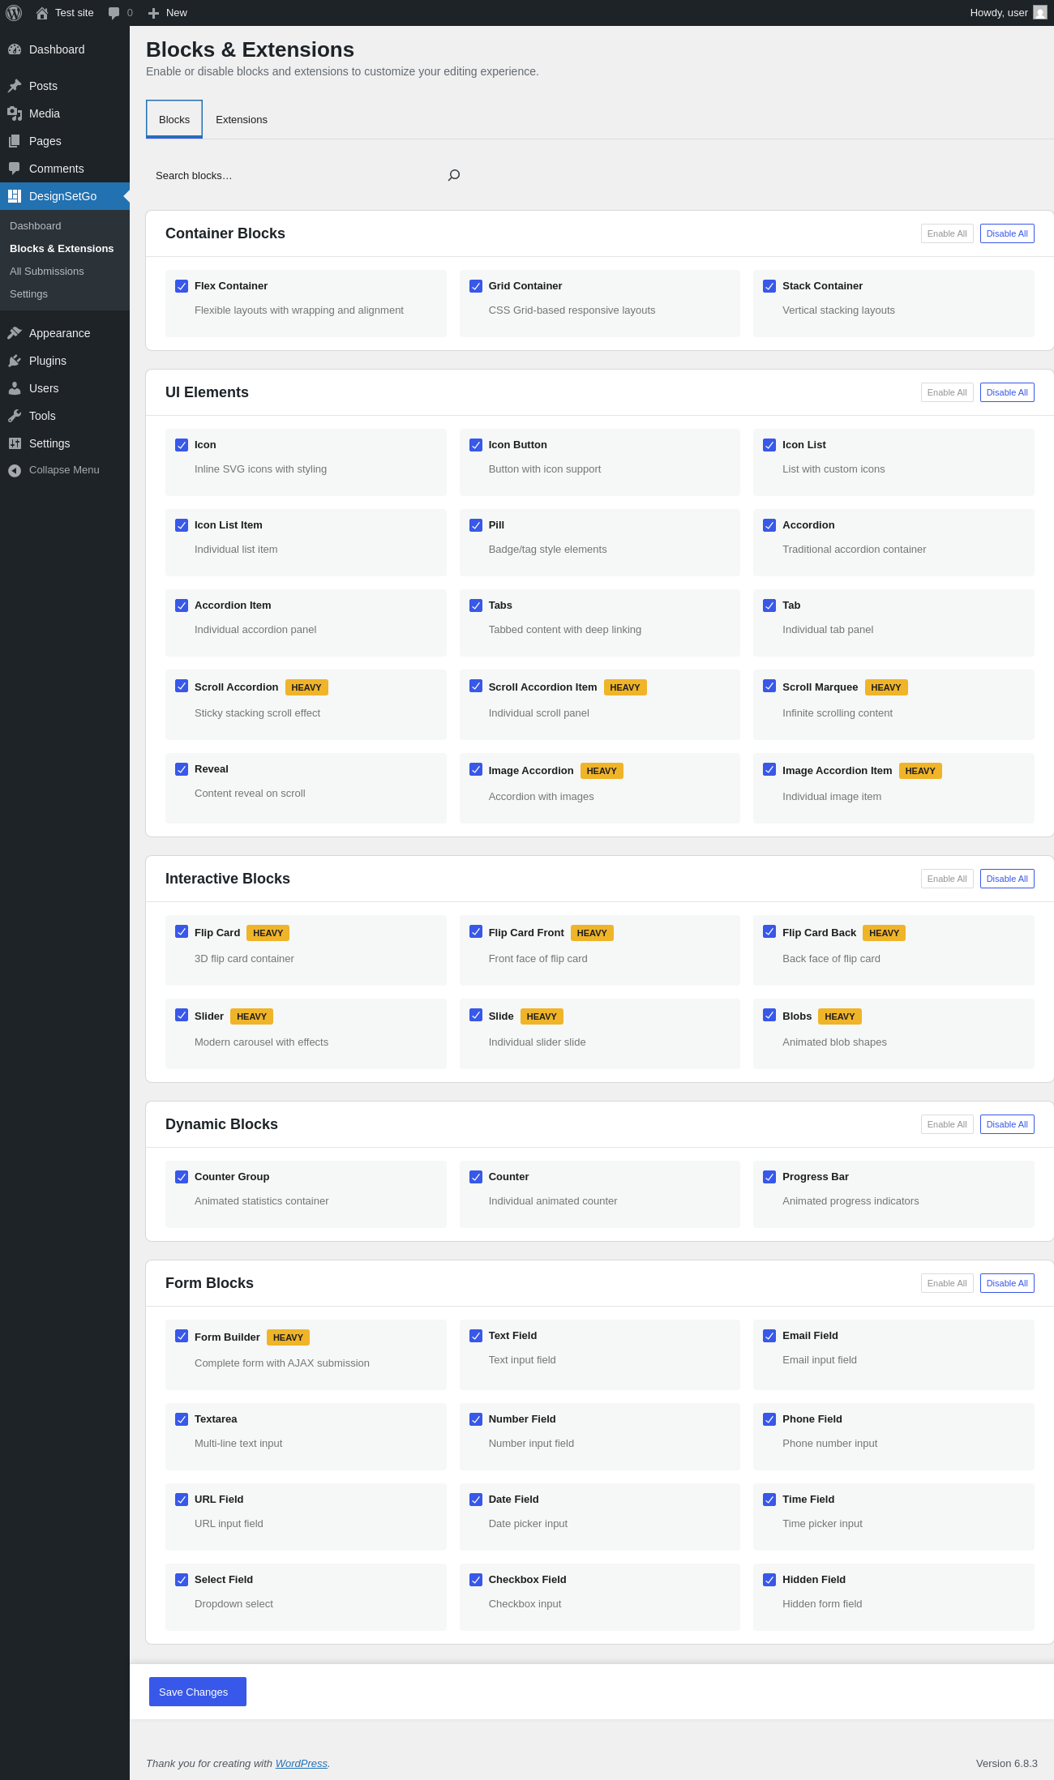Click the search magnifier icon
Viewport: 1054px width, 1780px height.
pyautogui.click(x=454, y=175)
